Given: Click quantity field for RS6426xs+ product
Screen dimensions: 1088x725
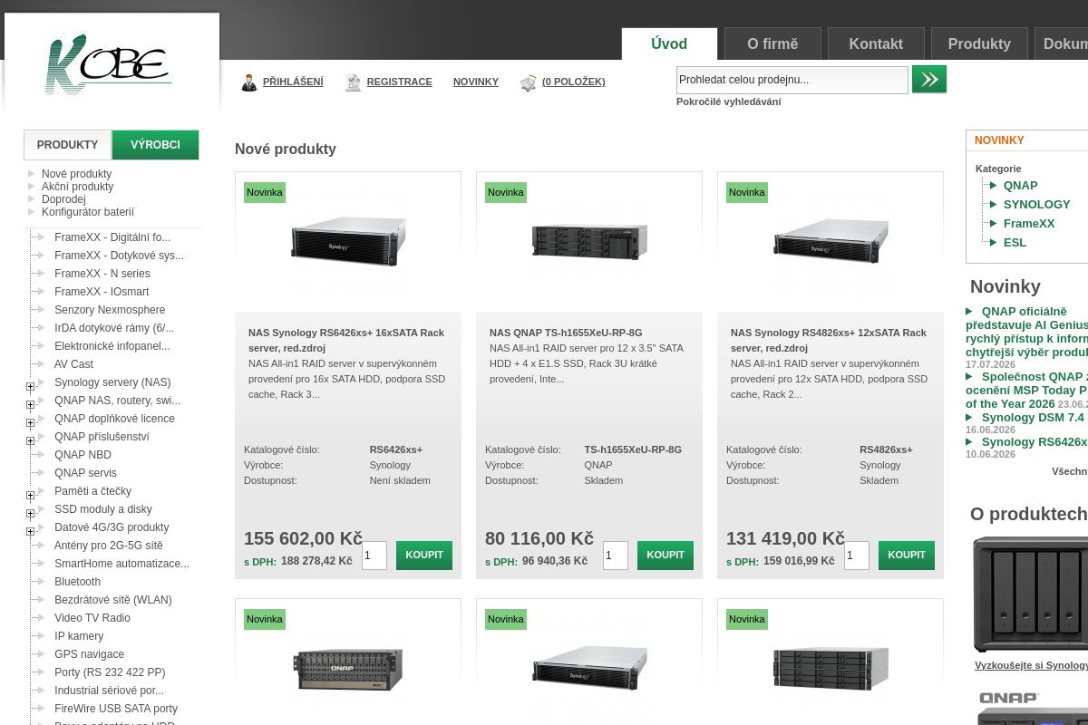Looking at the screenshot, I should click(374, 556).
